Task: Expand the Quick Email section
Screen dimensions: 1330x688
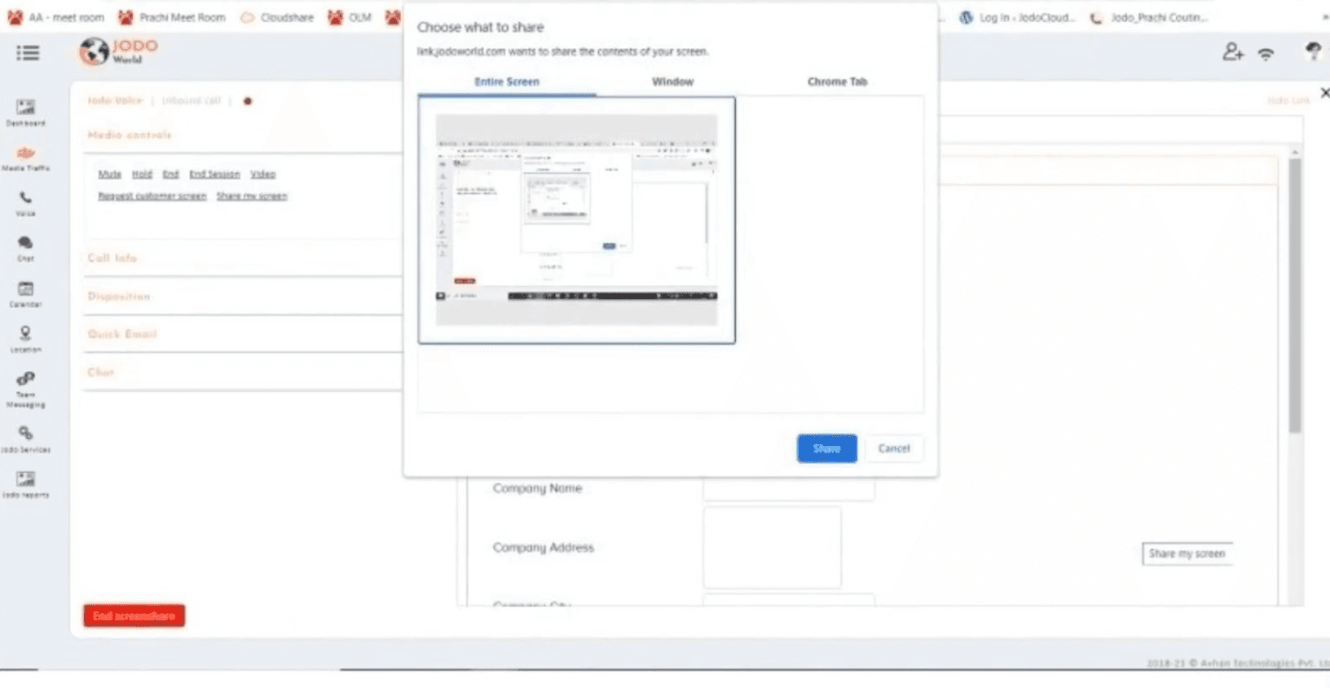Action: [122, 333]
